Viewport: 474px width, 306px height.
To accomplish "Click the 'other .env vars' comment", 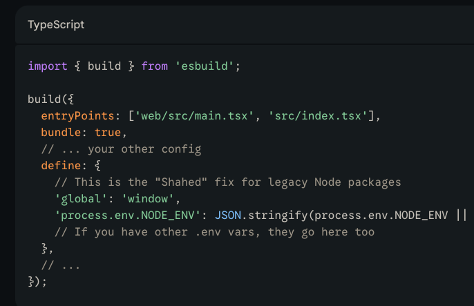I will coord(214,232).
